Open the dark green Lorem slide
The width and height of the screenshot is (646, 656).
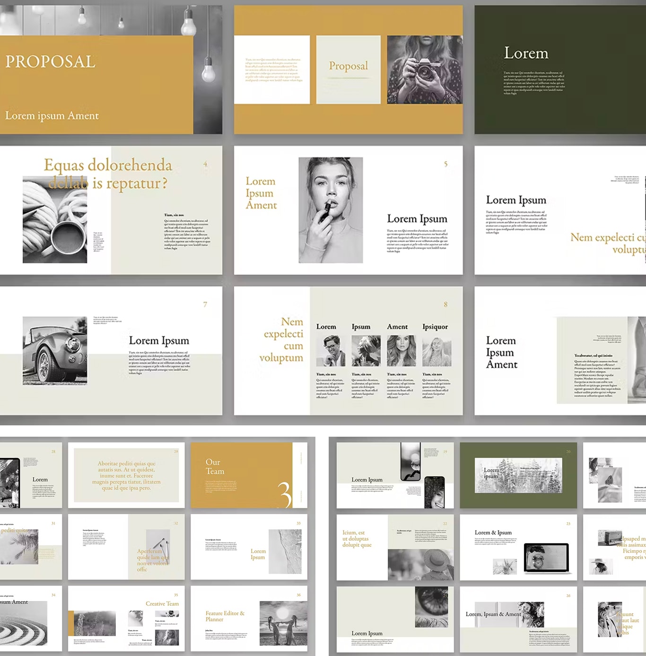tap(560, 69)
